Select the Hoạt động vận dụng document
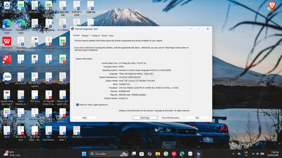 click(21, 44)
